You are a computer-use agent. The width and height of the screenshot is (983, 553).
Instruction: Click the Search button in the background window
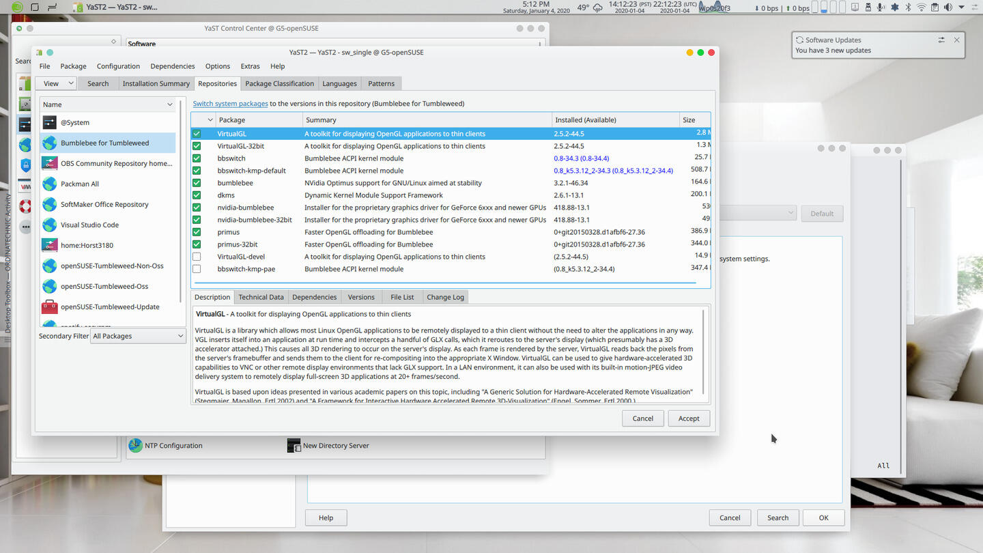[x=778, y=517]
